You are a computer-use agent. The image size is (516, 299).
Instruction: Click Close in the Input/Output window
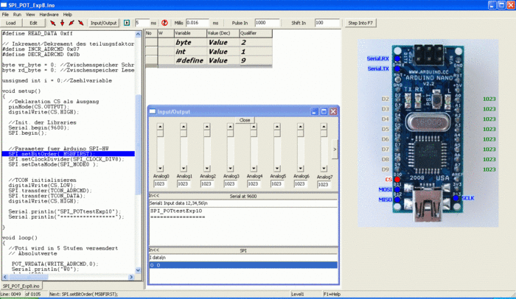[x=245, y=120]
